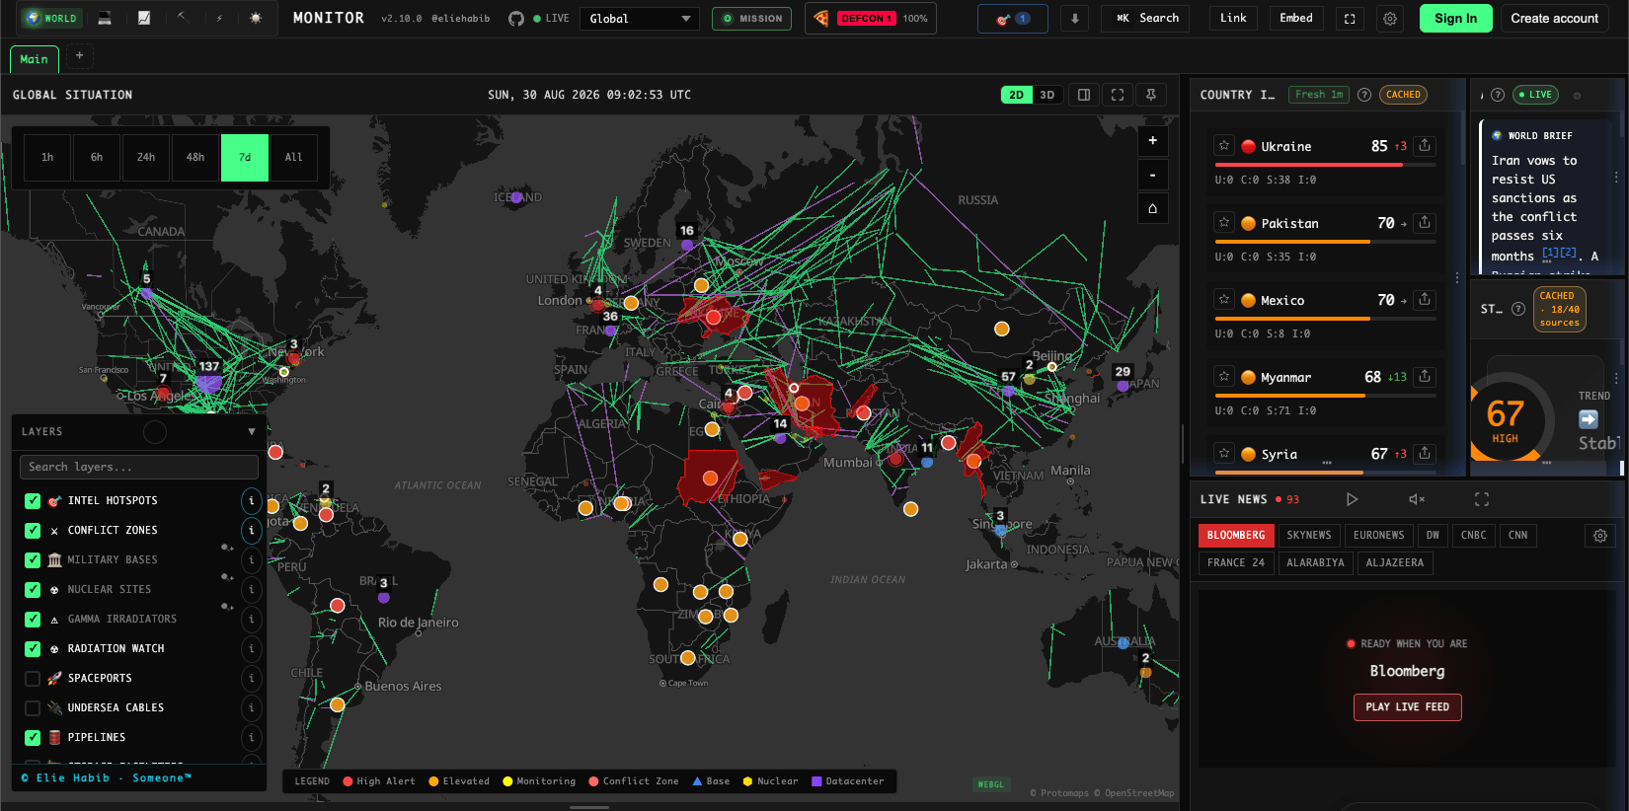Click the Ukraine instability score bar
Screen dimensions: 1629x811
pyautogui.click(x=1325, y=165)
